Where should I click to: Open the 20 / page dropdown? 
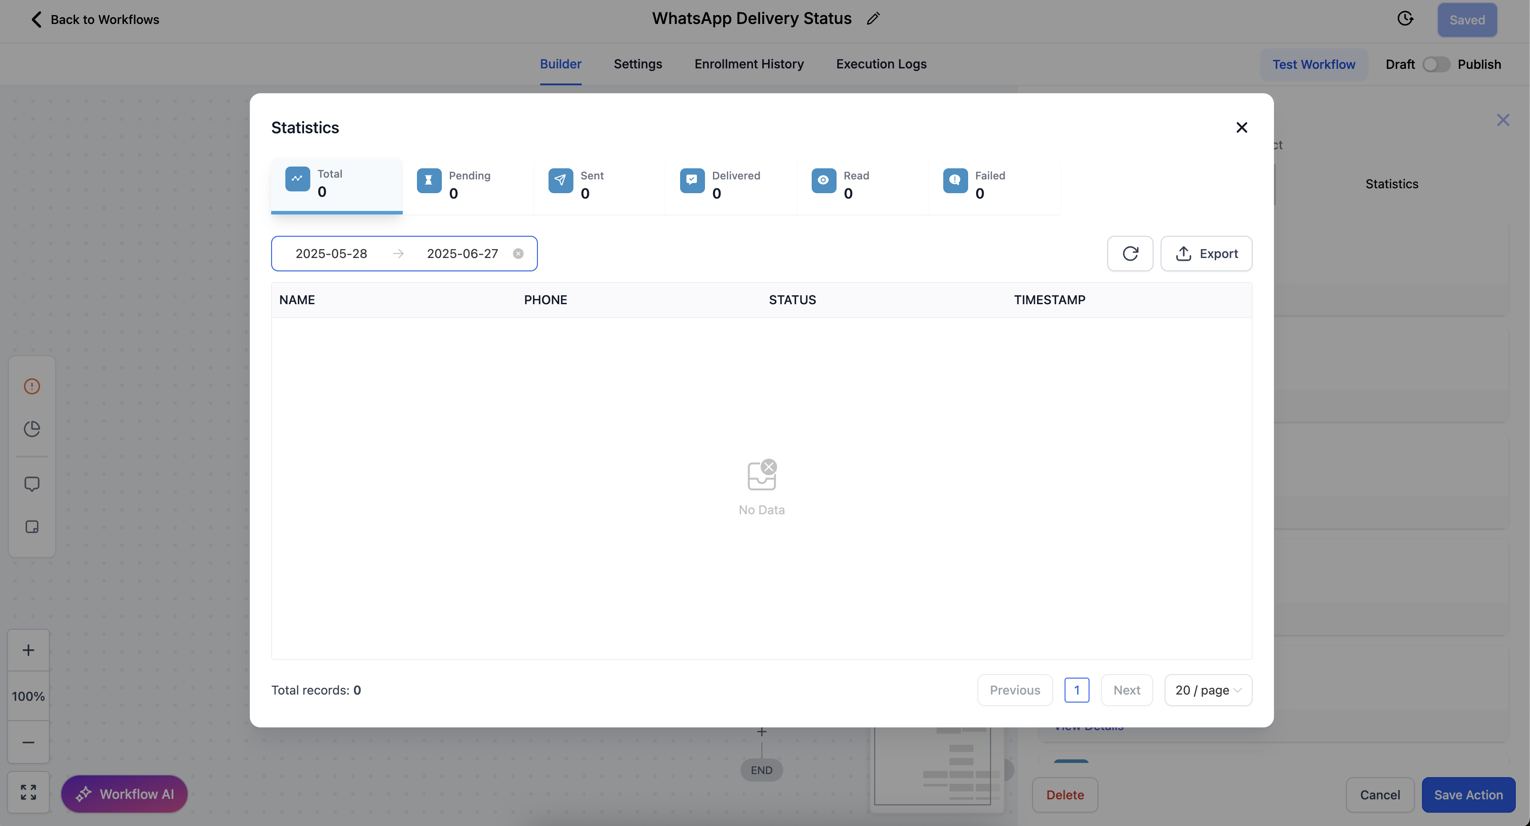tap(1207, 690)
